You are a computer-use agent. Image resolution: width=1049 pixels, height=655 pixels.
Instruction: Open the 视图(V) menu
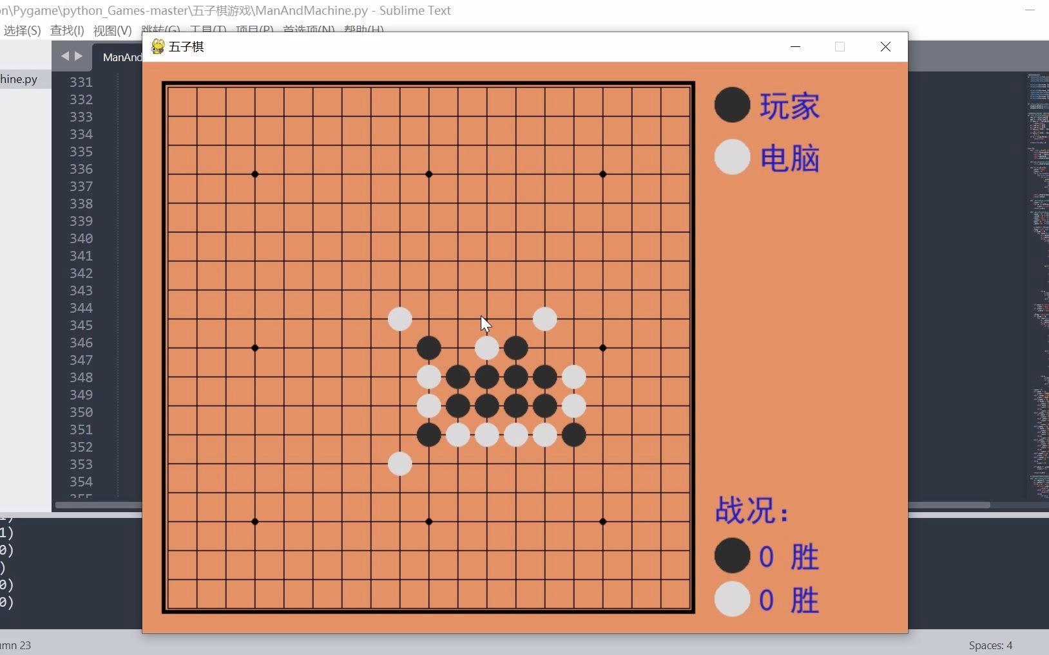click(x=112, y=30)
